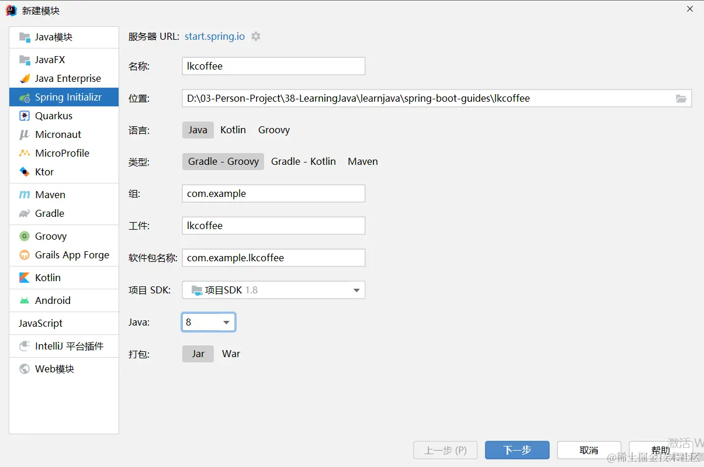
Task: Click the Java Enterprise icon
Action: [x=25, y=78]
